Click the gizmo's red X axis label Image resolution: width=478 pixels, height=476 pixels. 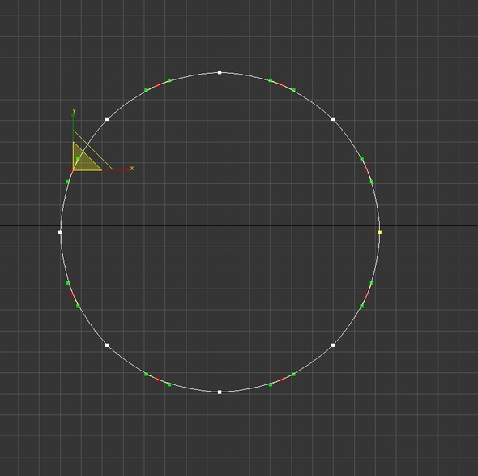(132, 168)
